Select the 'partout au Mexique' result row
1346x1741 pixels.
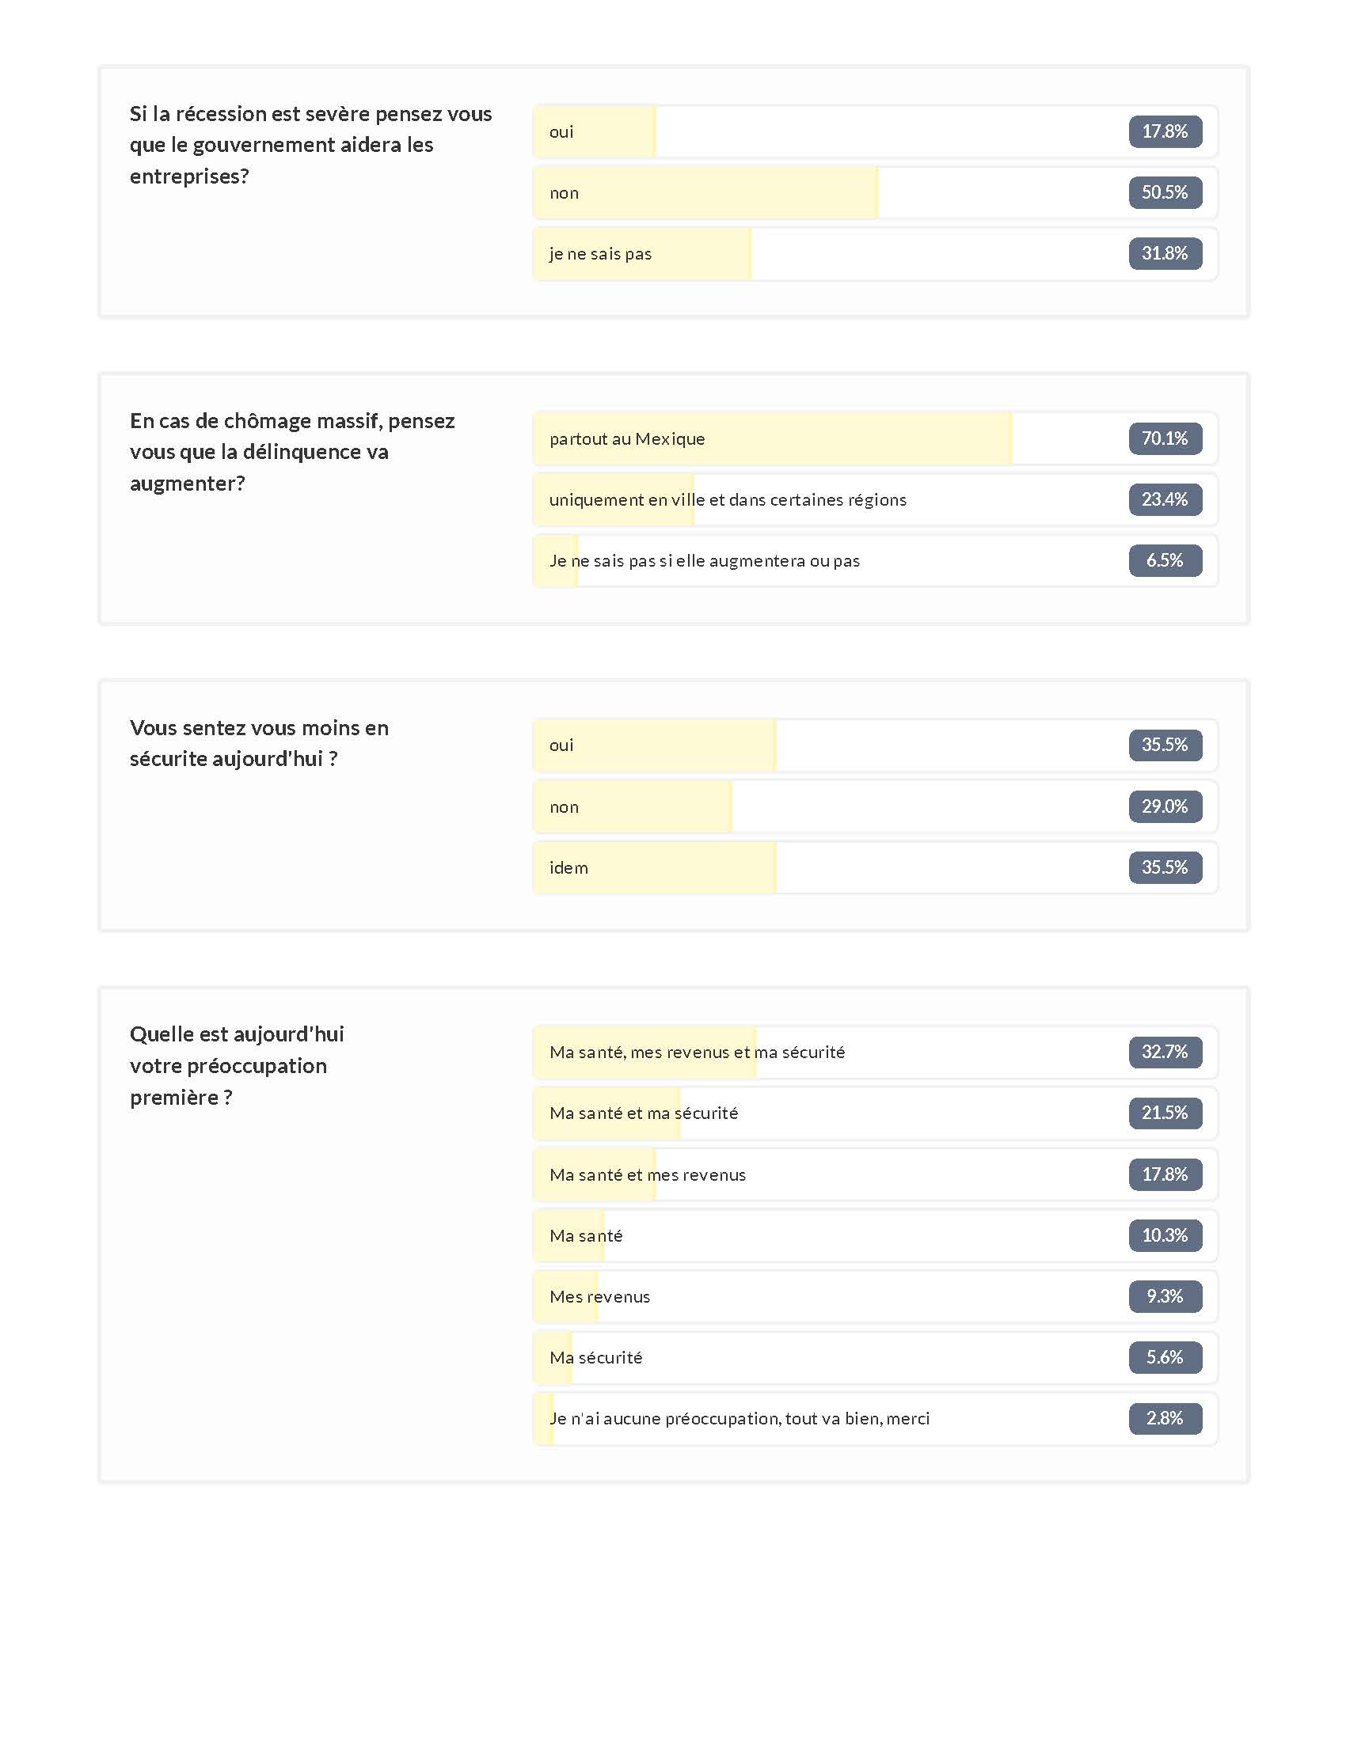875,438
